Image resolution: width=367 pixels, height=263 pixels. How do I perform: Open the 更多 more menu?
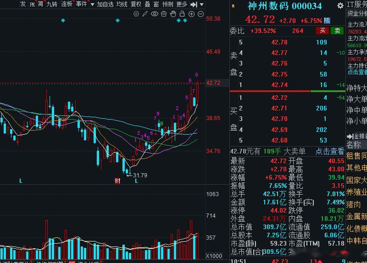click(182, 4)
